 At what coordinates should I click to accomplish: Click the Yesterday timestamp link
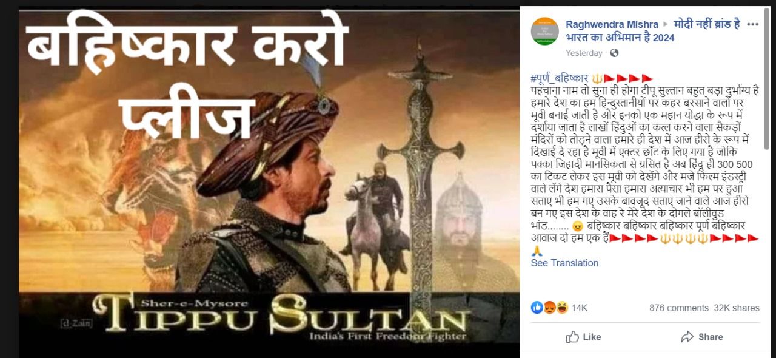(x=584, y=53)
